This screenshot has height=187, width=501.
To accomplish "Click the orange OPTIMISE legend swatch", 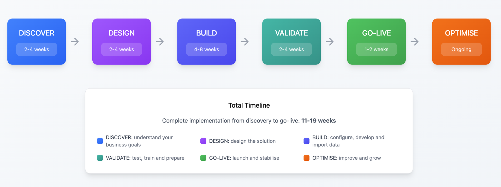I will 307,158.
